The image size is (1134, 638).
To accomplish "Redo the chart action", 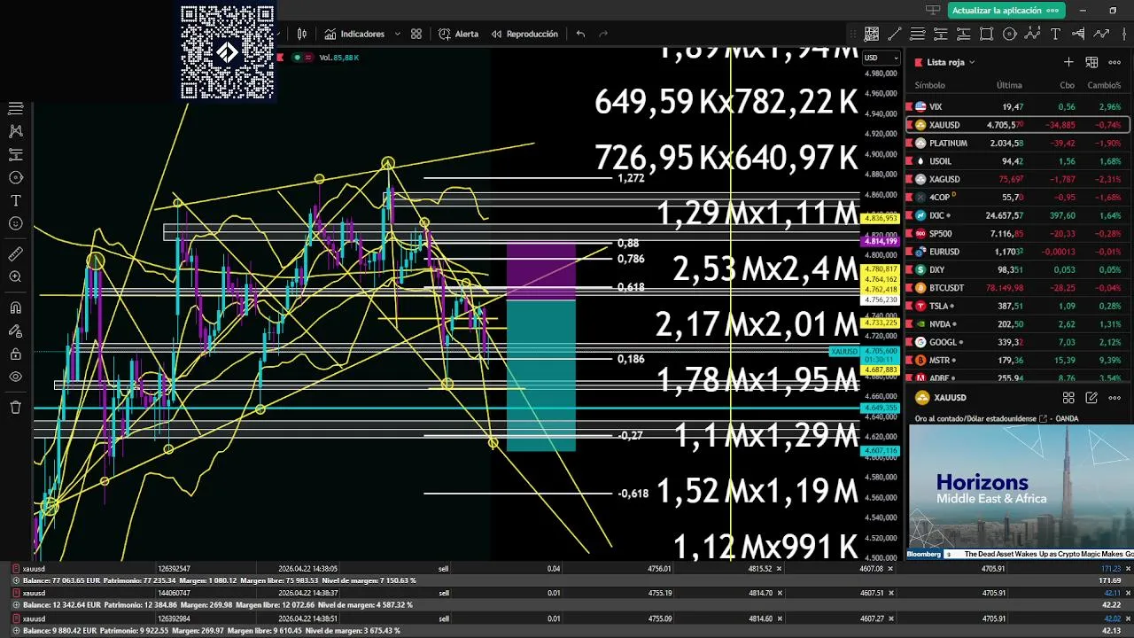I will pos(604,34).
